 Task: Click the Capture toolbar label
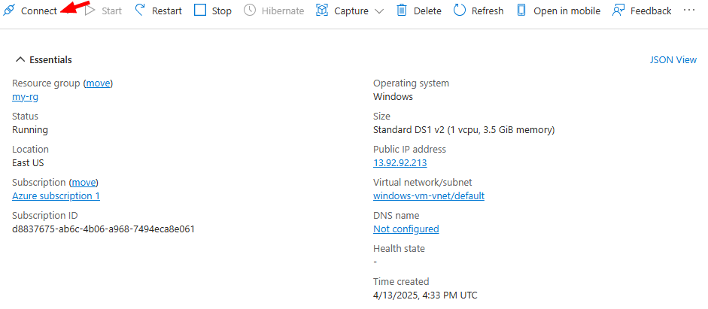[x=351, y=11]
